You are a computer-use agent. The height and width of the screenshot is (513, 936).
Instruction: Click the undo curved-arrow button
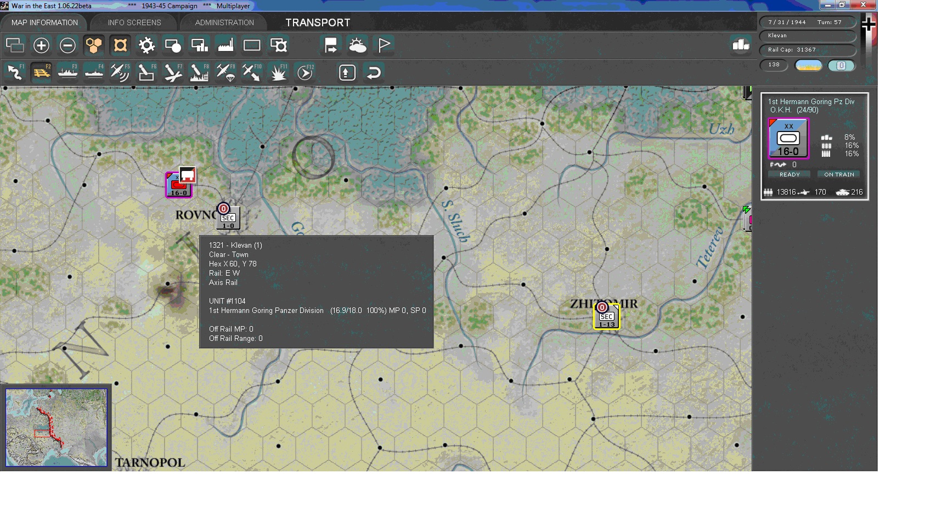[x=374, y=72]
